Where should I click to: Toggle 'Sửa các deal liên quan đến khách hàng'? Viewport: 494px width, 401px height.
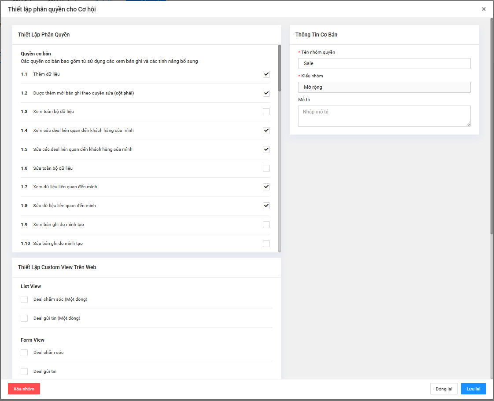click(266, 149)
